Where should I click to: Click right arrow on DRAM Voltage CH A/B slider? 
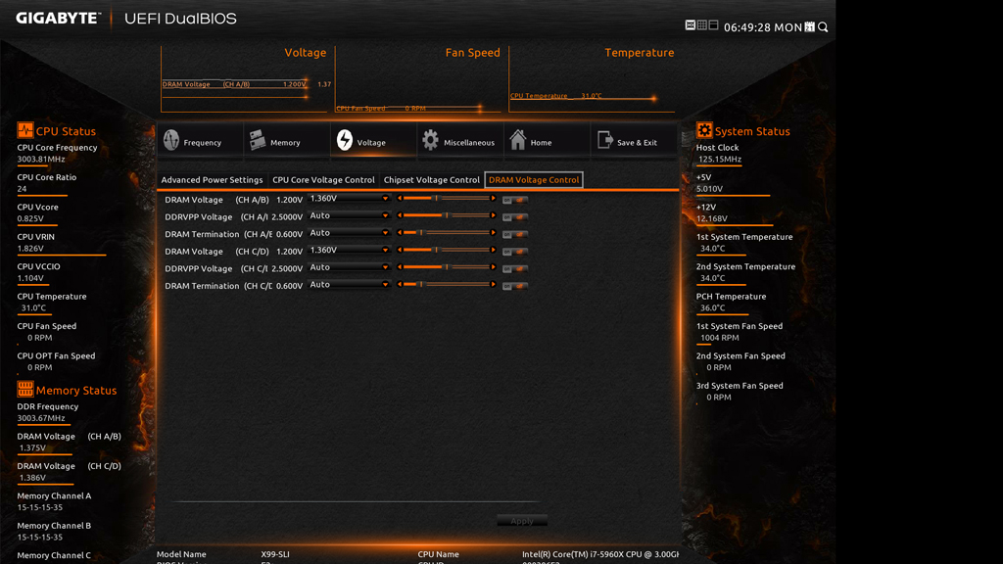pos(494,199)
